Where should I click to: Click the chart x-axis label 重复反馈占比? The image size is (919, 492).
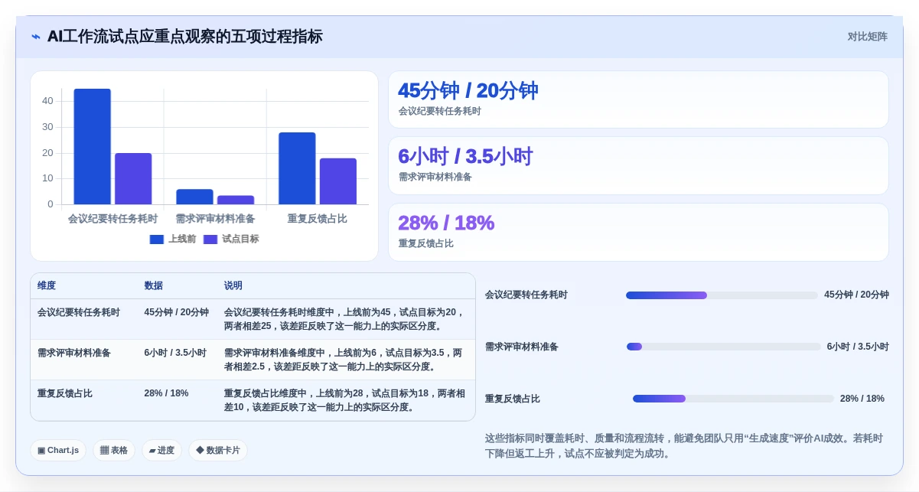pyautogui.click(x=318, y=219)
